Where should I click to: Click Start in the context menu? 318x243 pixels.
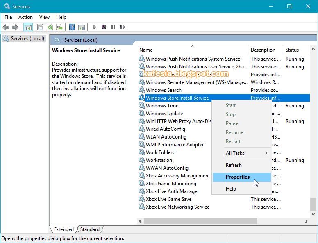tap(241, 105)
